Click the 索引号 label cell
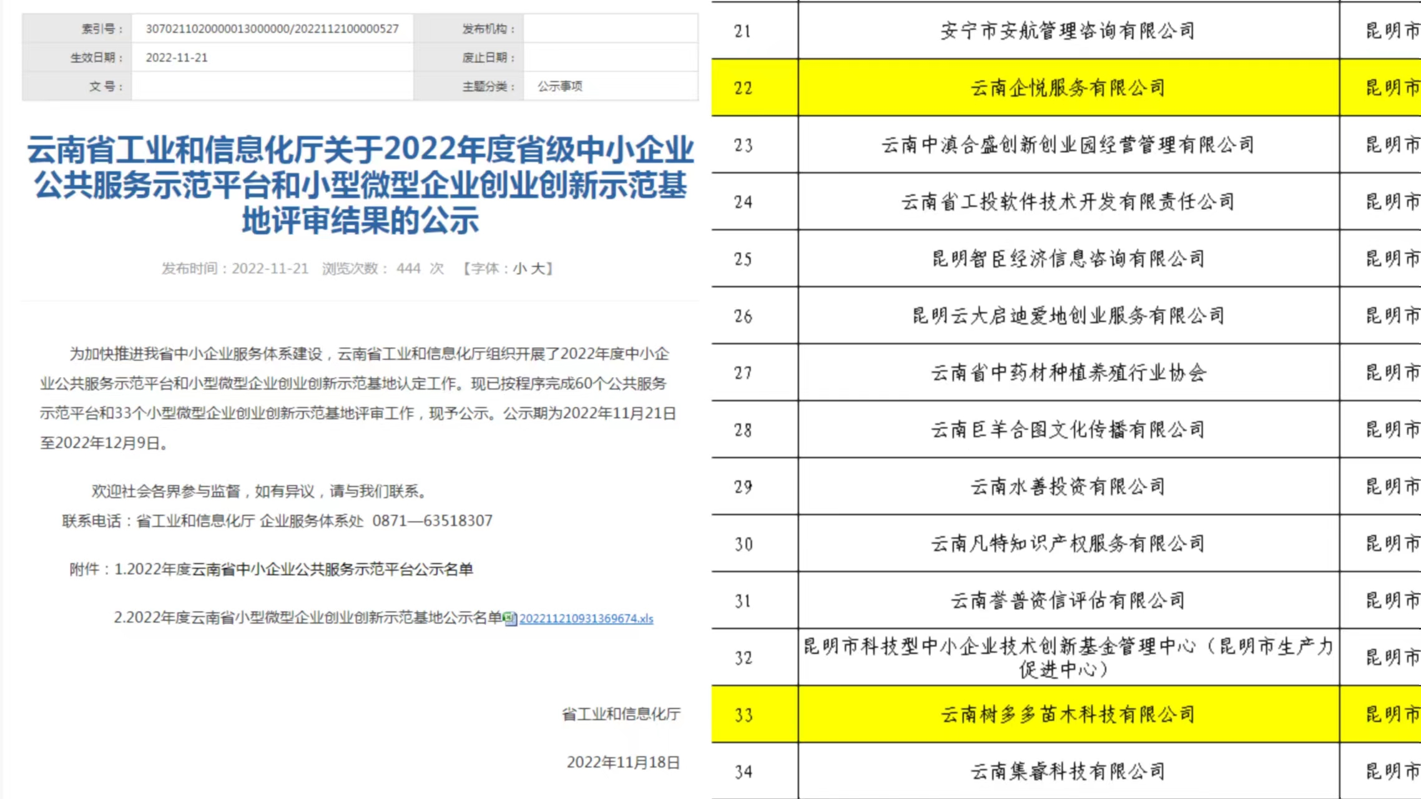Screen dimensions: 1421x799 77,29
